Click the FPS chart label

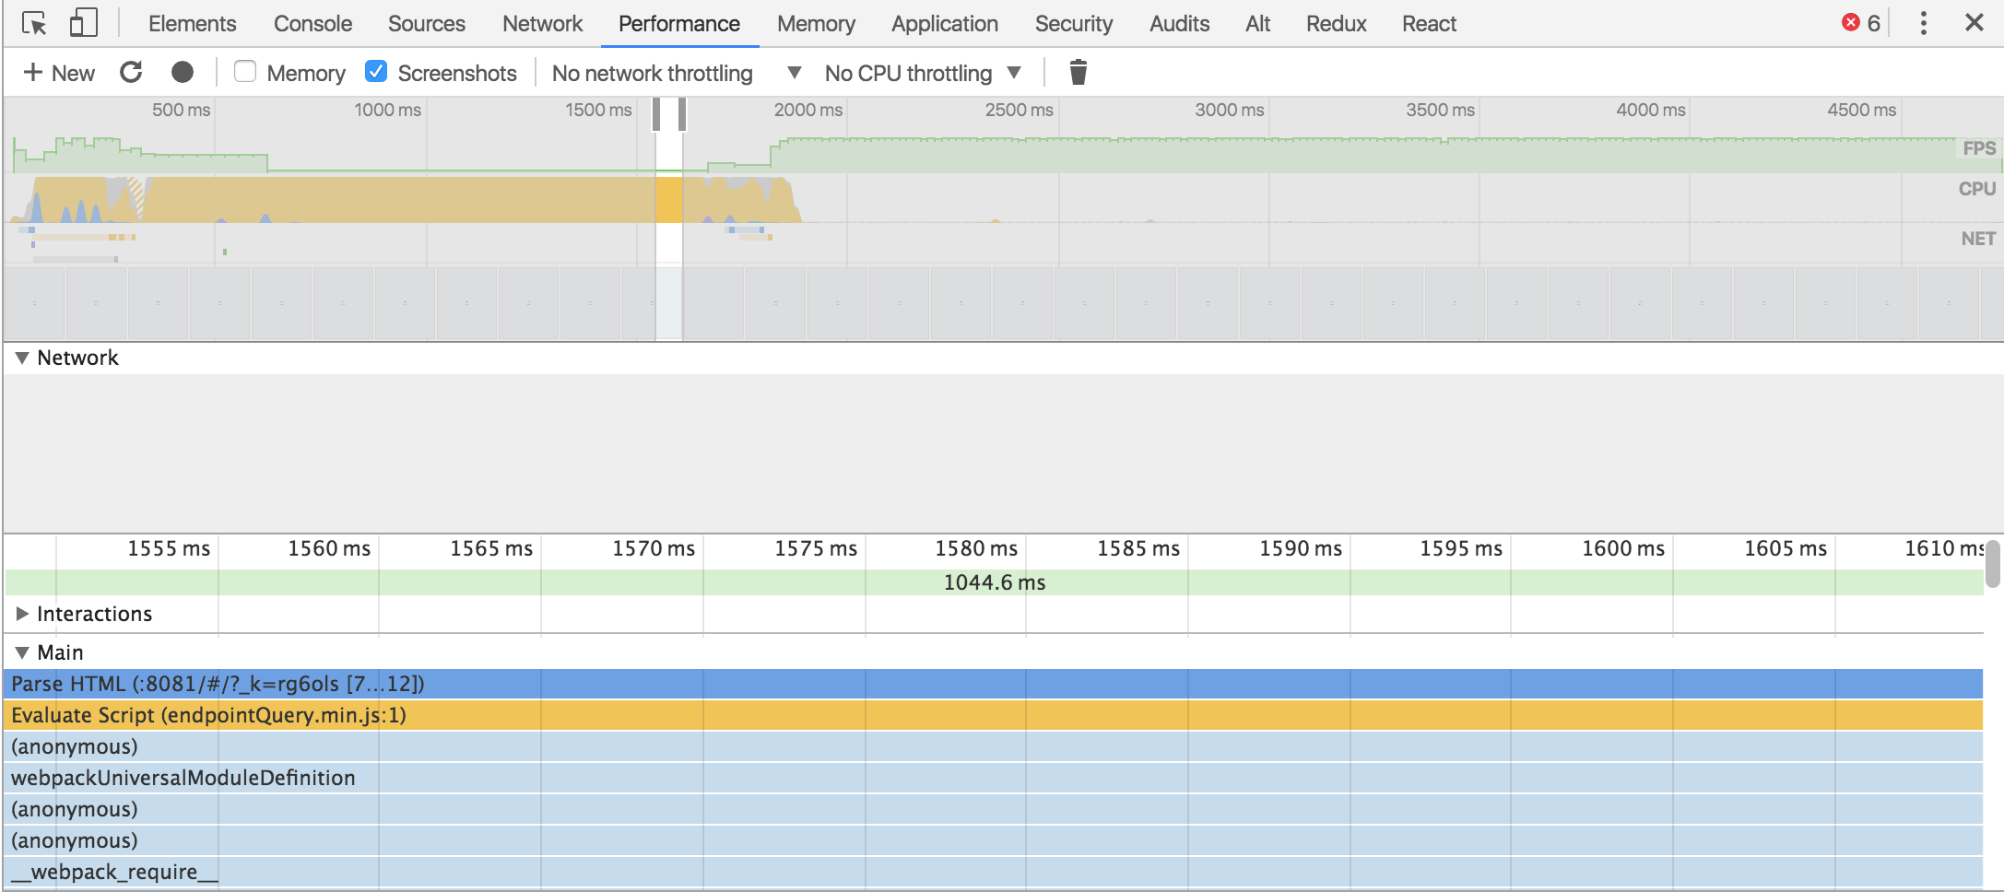tap(1979, 148)
